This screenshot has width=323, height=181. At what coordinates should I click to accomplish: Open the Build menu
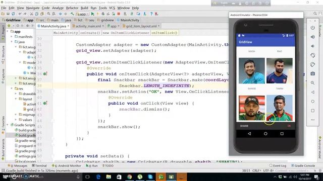click(x=84, y=8)
